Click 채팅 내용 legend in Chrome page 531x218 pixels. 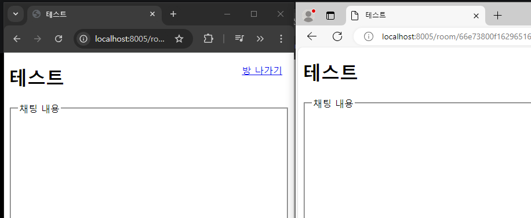tap(39, 109)
